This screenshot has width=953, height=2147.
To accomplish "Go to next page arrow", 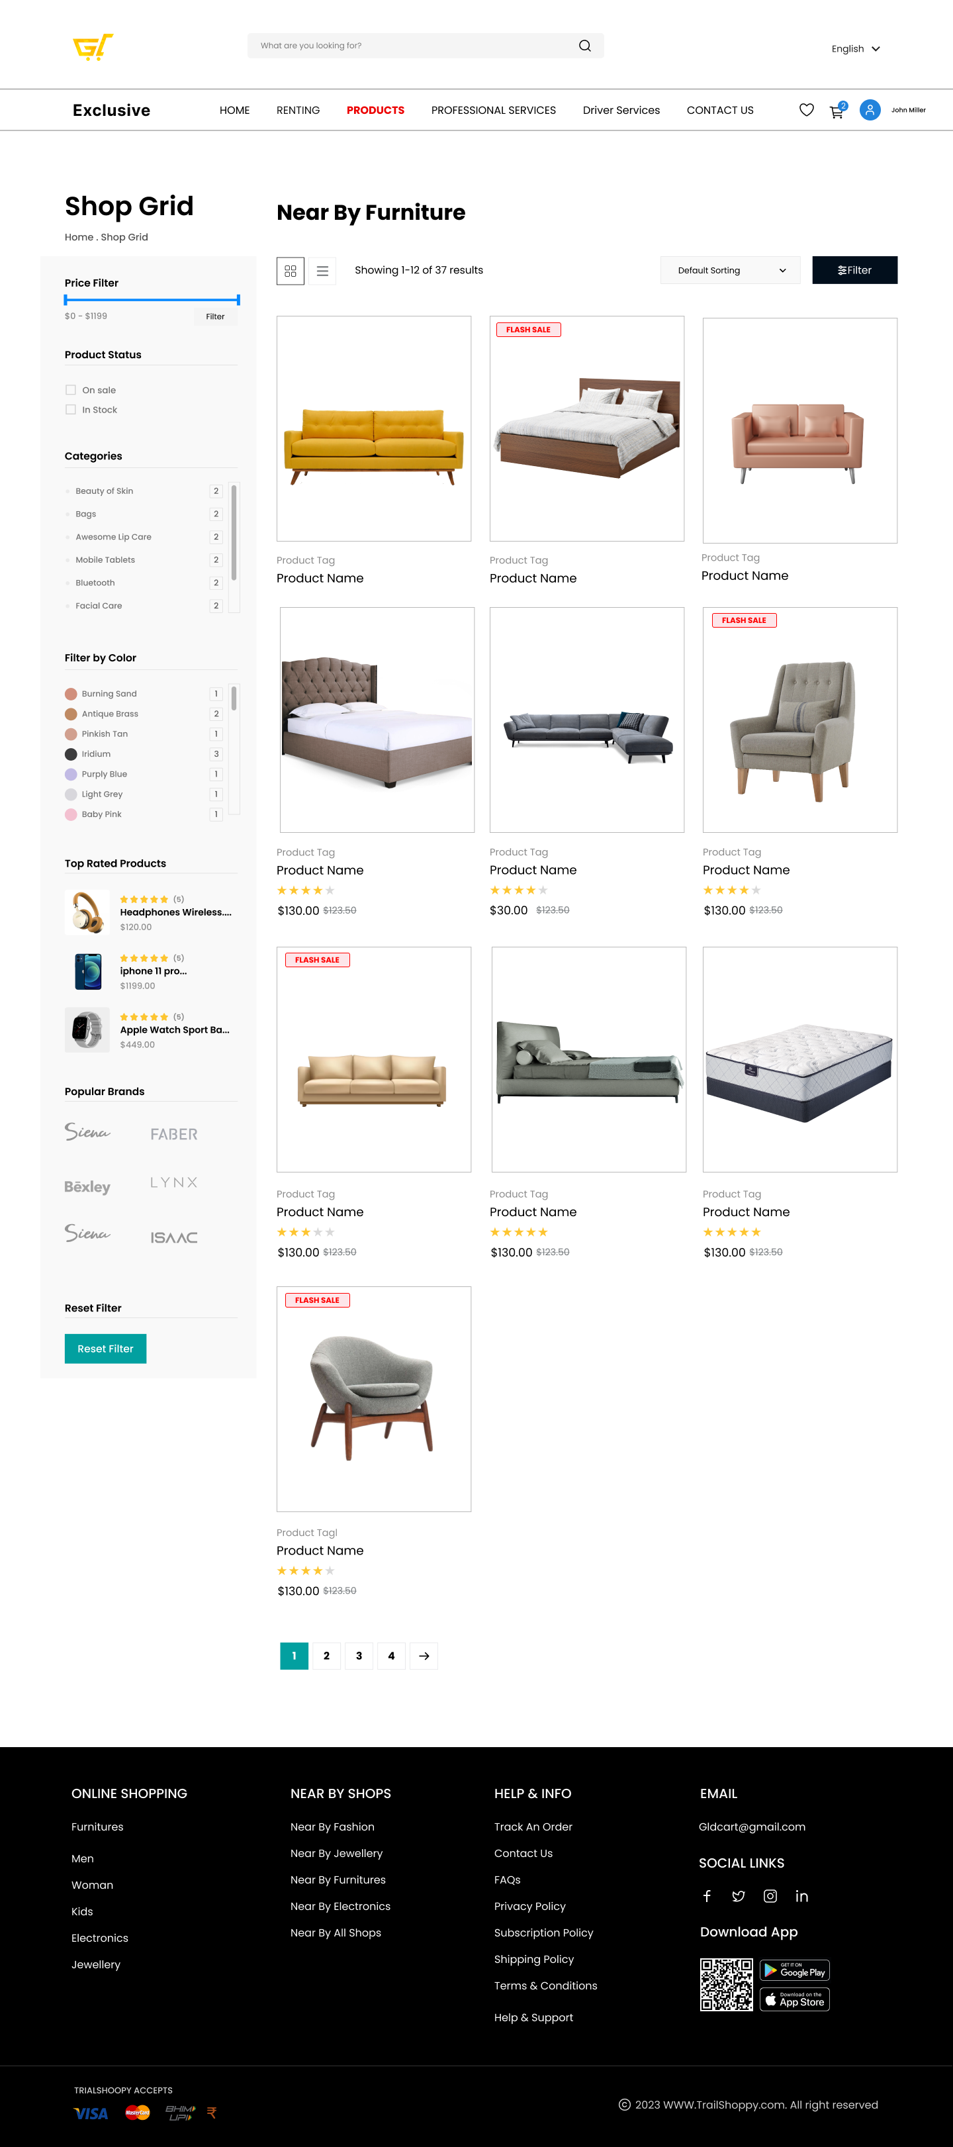I will point(424,1656).
